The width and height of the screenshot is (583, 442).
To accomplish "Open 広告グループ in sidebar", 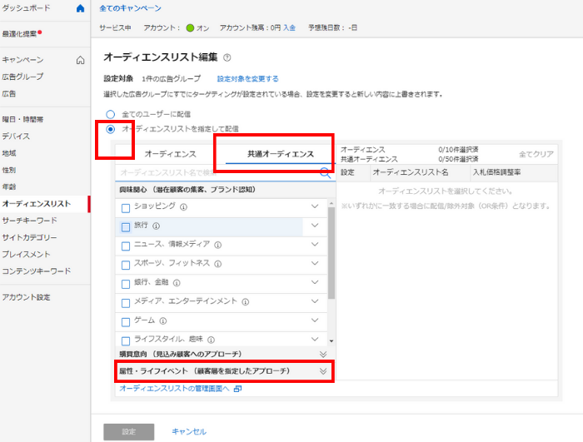I will [22, 77].
